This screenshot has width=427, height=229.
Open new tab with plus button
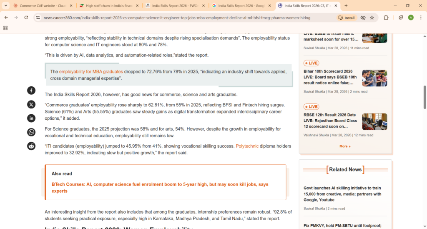coord(346,6)
